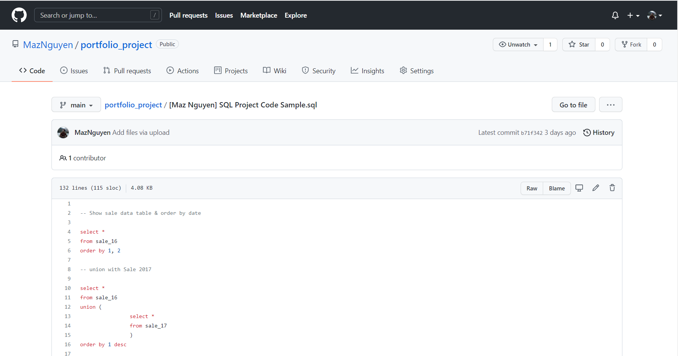
Task: Go to Marketplace
Action: point(259,15)
